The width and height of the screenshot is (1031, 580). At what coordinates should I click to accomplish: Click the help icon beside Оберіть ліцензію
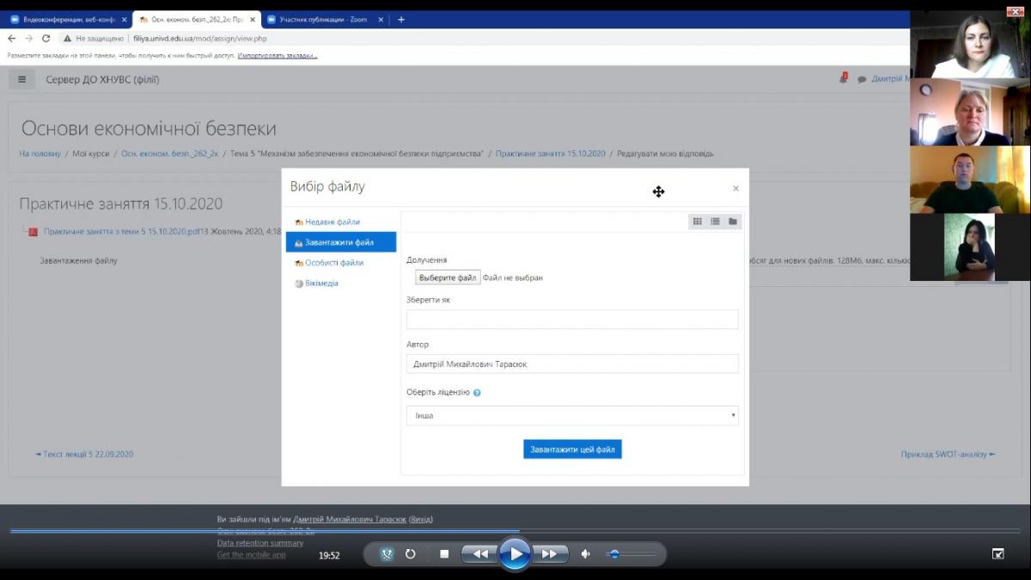tap(477, 393)
